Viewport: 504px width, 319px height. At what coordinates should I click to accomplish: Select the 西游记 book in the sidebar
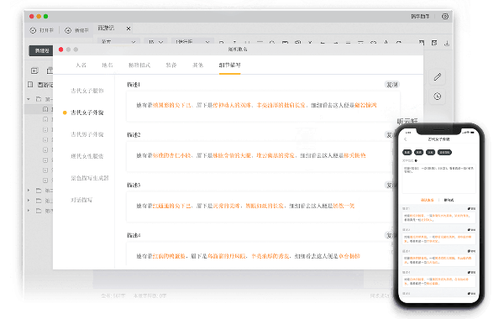[x=40, y=85]
